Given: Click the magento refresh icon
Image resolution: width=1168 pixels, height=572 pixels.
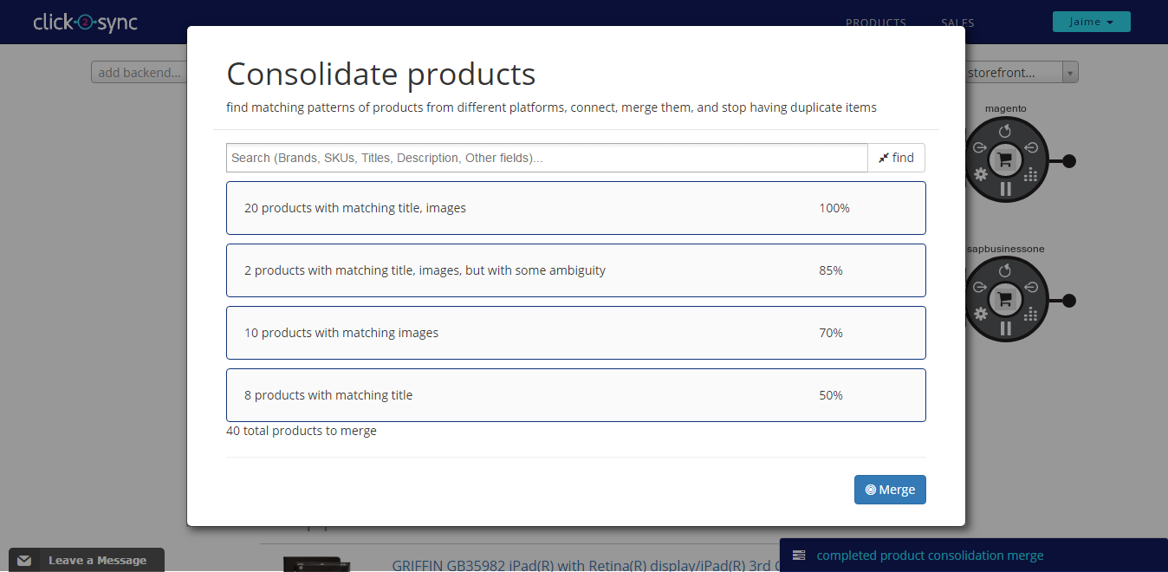Looking at the screenshot, I should (1005, 131).
